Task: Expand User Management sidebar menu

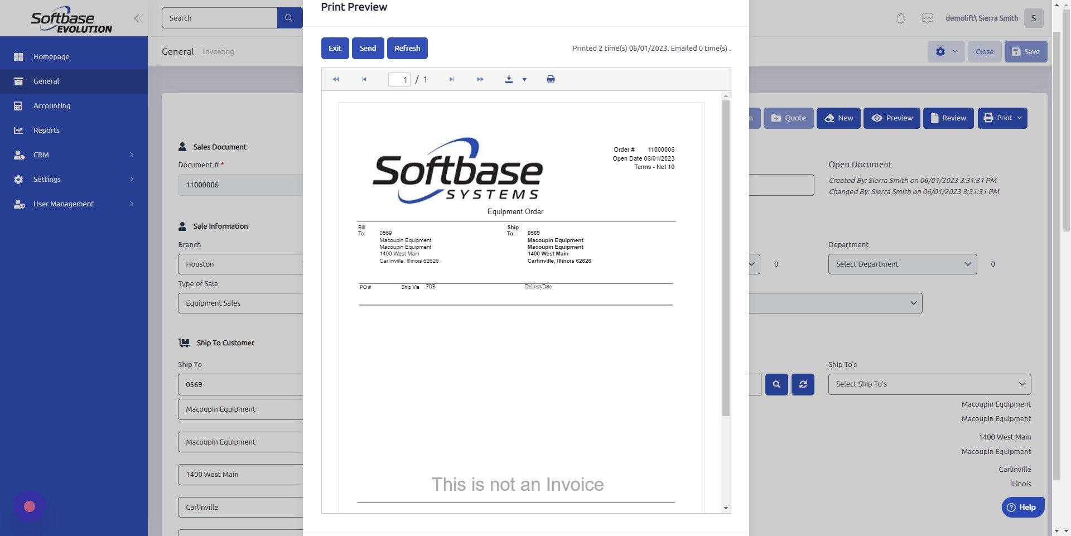Action: point(74,204)
